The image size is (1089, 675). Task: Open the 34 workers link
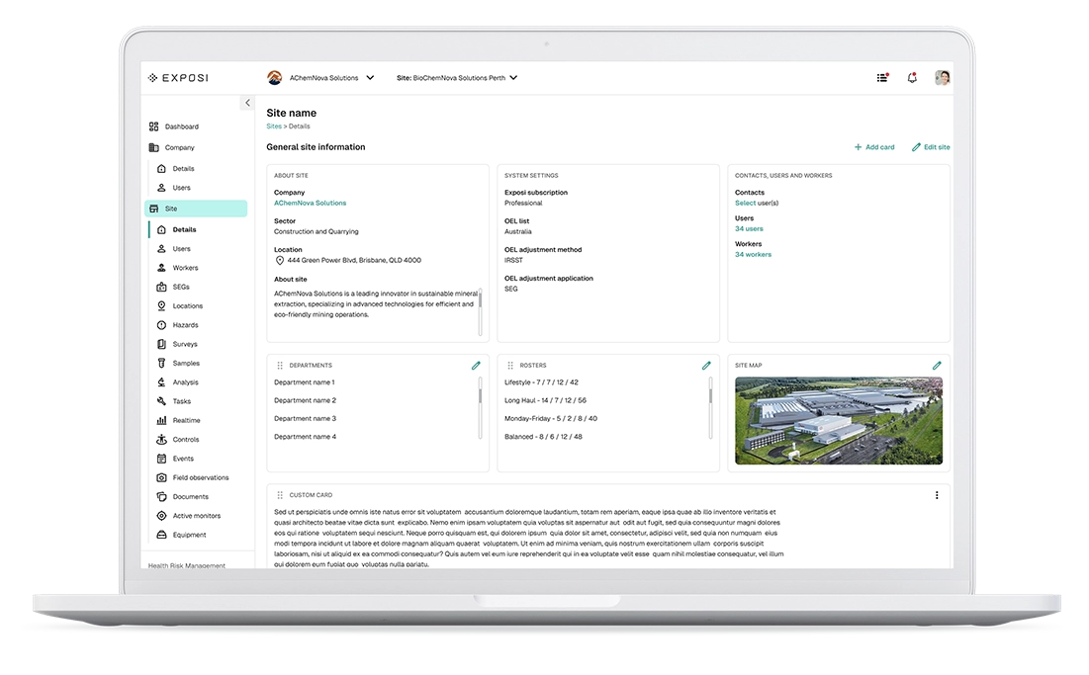753,255
